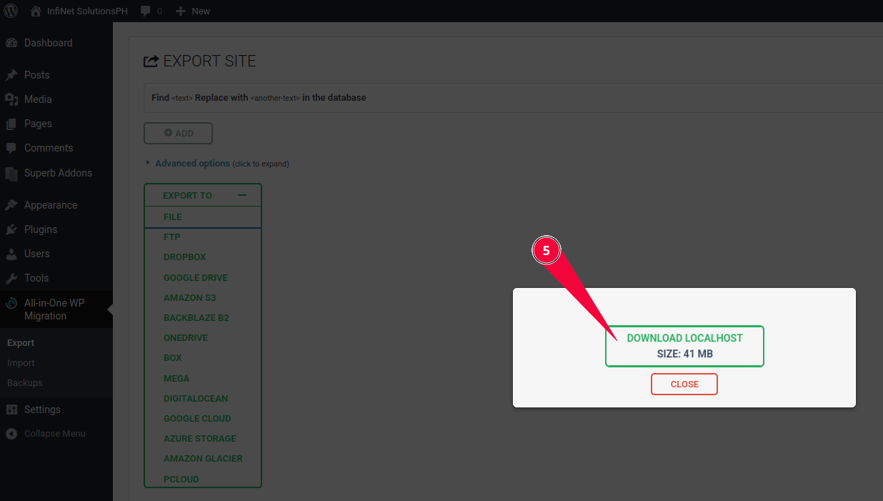Screen dimensions: 883x501
Task: Click the Collapse Menu arrow icon
Action: click(x=11, y=434)
